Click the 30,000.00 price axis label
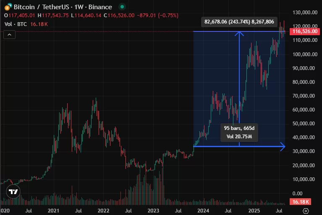The width and height of the screenshot is (322, 215). coord(304,151)
